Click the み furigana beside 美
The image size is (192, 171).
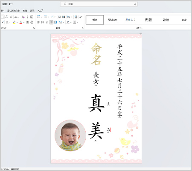point(108,130)
